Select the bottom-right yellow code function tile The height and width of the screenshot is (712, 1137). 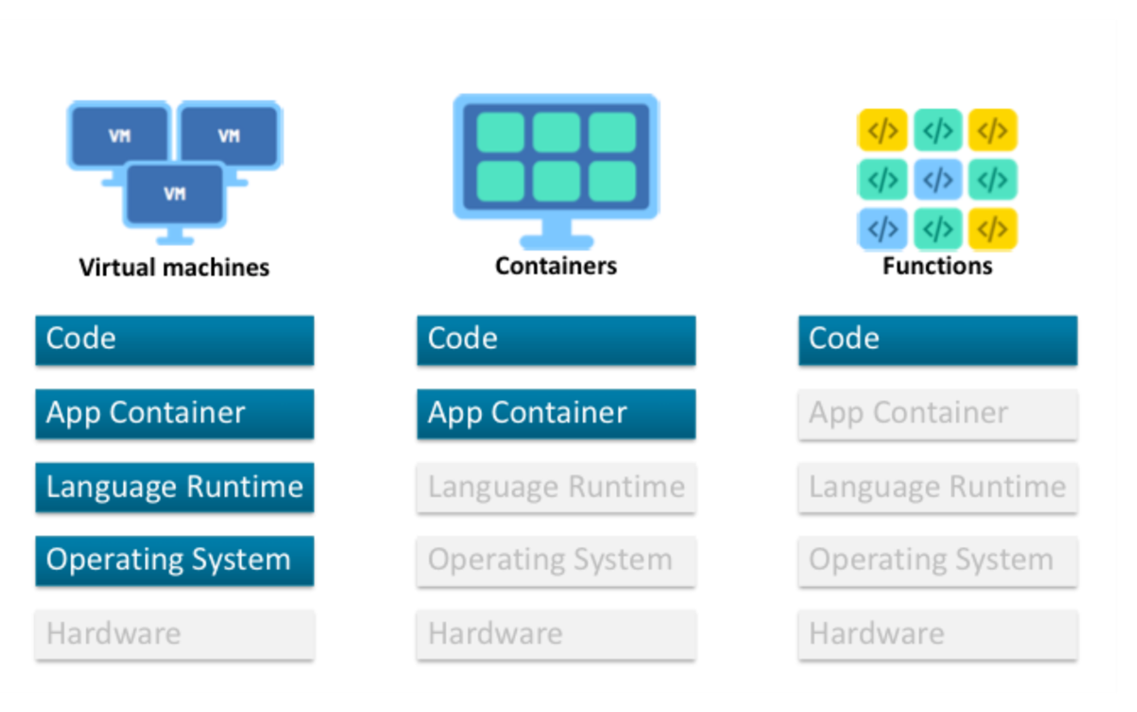pos(994,228)
